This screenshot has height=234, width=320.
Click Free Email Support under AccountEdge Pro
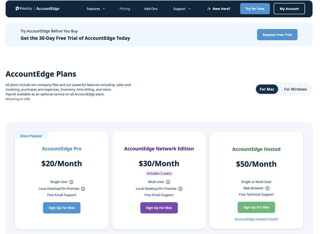pyautogui.click(x=62, y=195)
